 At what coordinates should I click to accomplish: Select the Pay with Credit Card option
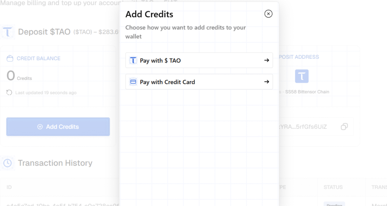coord(199,82)
